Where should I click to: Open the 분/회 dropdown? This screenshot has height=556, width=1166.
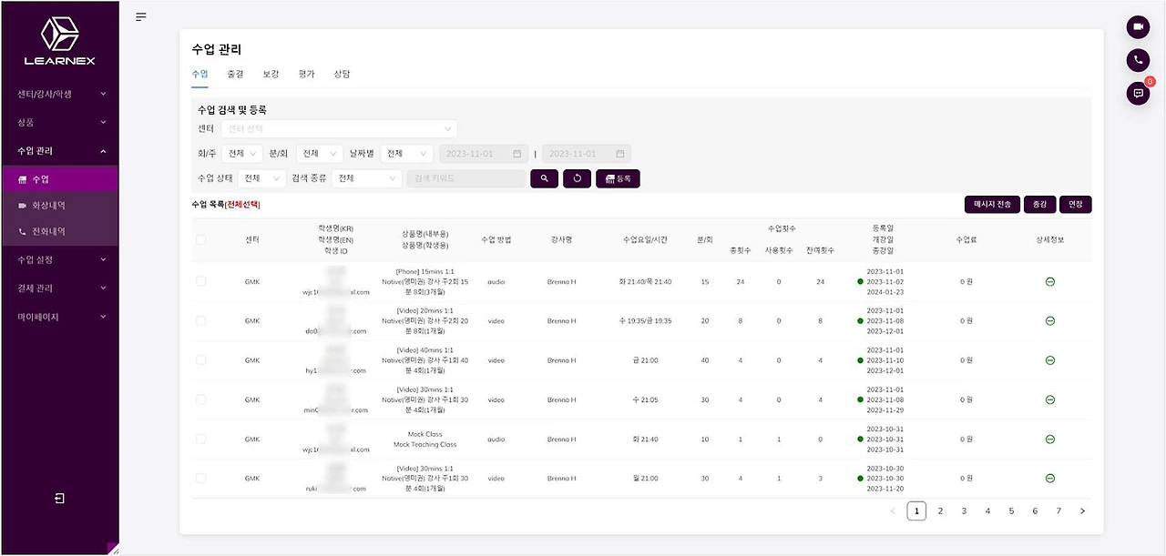pyautogui.click(x=320, y=154)
